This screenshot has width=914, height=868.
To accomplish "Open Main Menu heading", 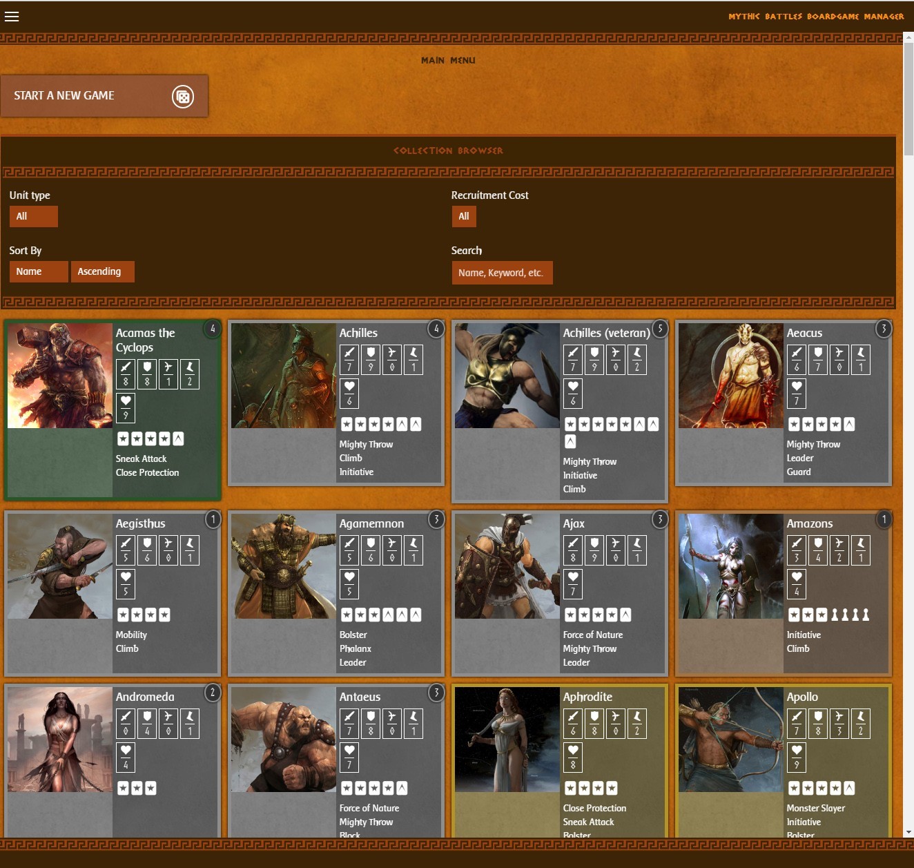I will 448,61.
